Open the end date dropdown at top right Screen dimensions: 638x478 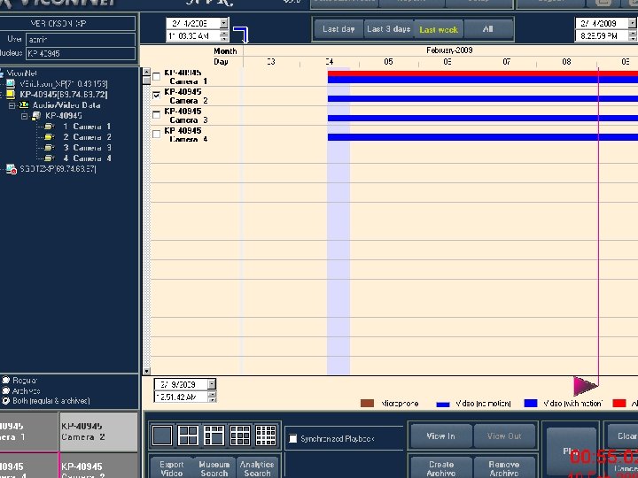632,23
